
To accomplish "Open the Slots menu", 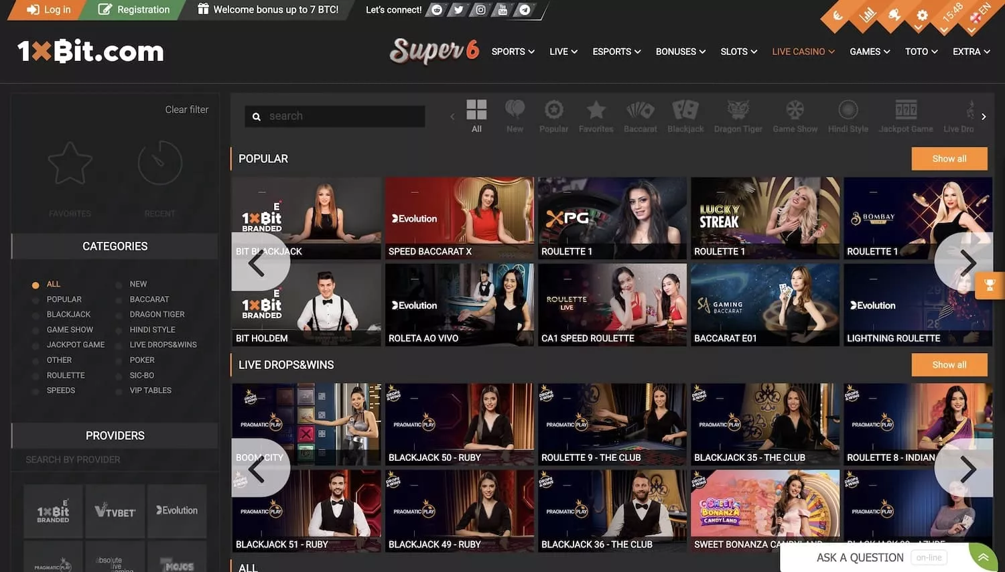I will [x=738, y=52].
